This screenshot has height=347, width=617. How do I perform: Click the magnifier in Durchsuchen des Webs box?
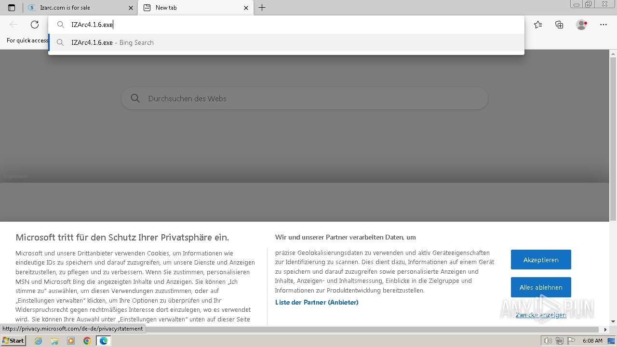(x=135, y=98)
